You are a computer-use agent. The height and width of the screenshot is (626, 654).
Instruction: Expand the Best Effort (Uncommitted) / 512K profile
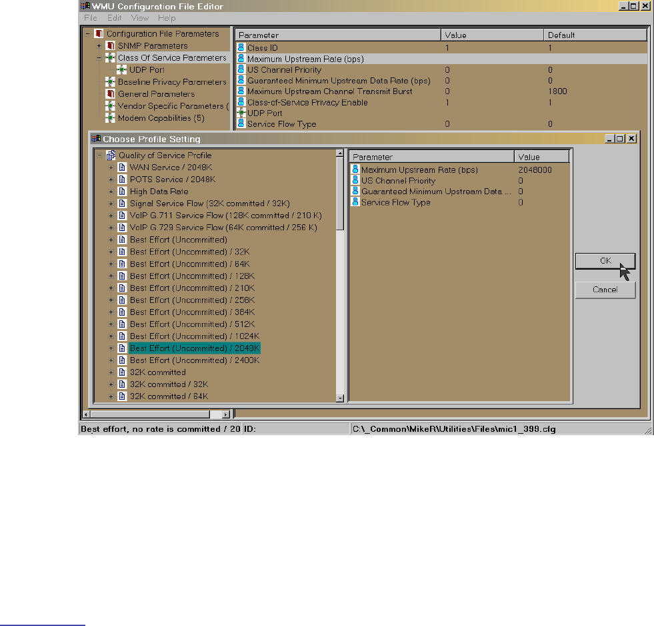click(x=111, y=324)
